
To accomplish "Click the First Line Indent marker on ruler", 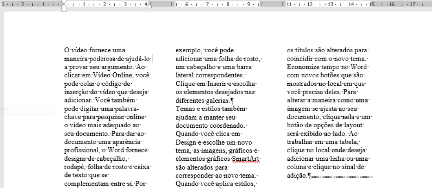I will point(65,2).
